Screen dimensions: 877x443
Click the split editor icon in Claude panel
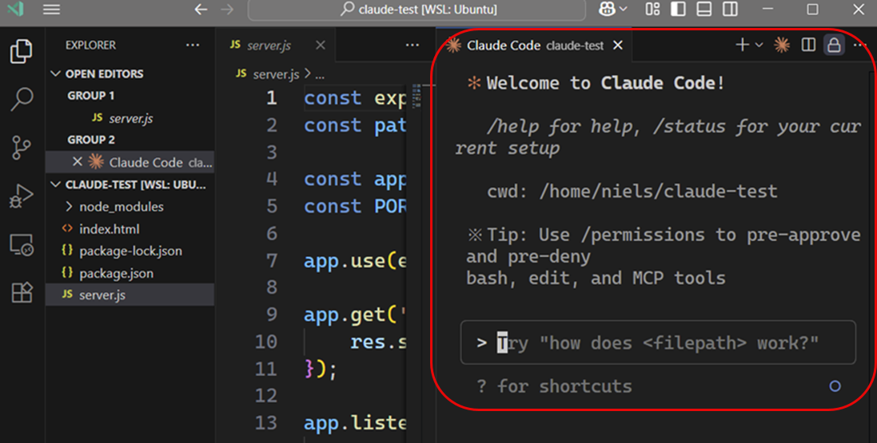click(807, 45)
